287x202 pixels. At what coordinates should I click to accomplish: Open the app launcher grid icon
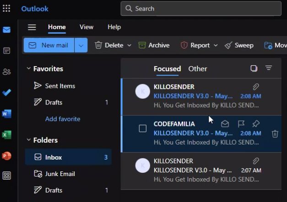click(6, 8)
